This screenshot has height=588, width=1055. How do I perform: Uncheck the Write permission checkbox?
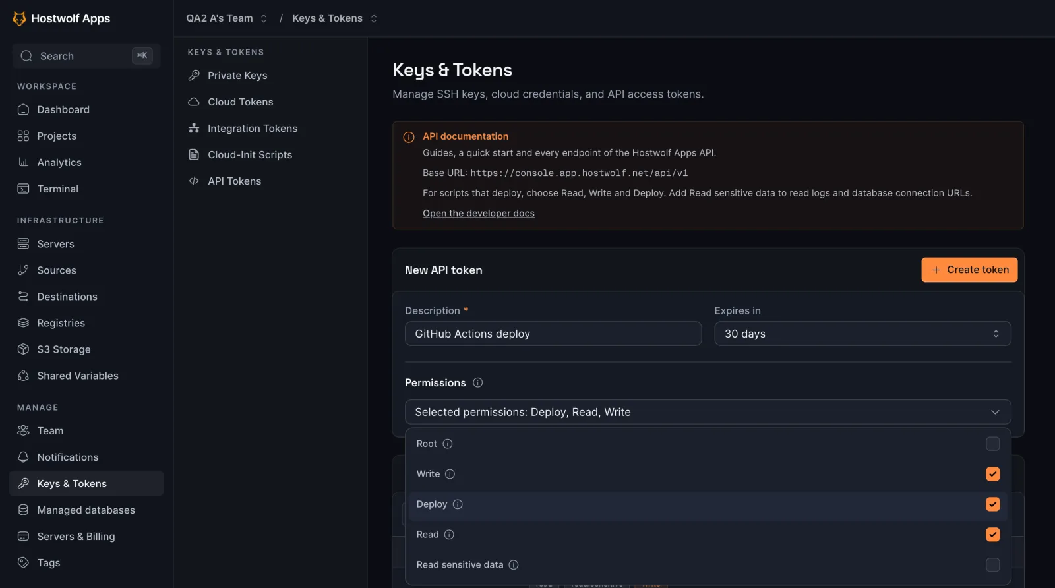coord(992,474)
